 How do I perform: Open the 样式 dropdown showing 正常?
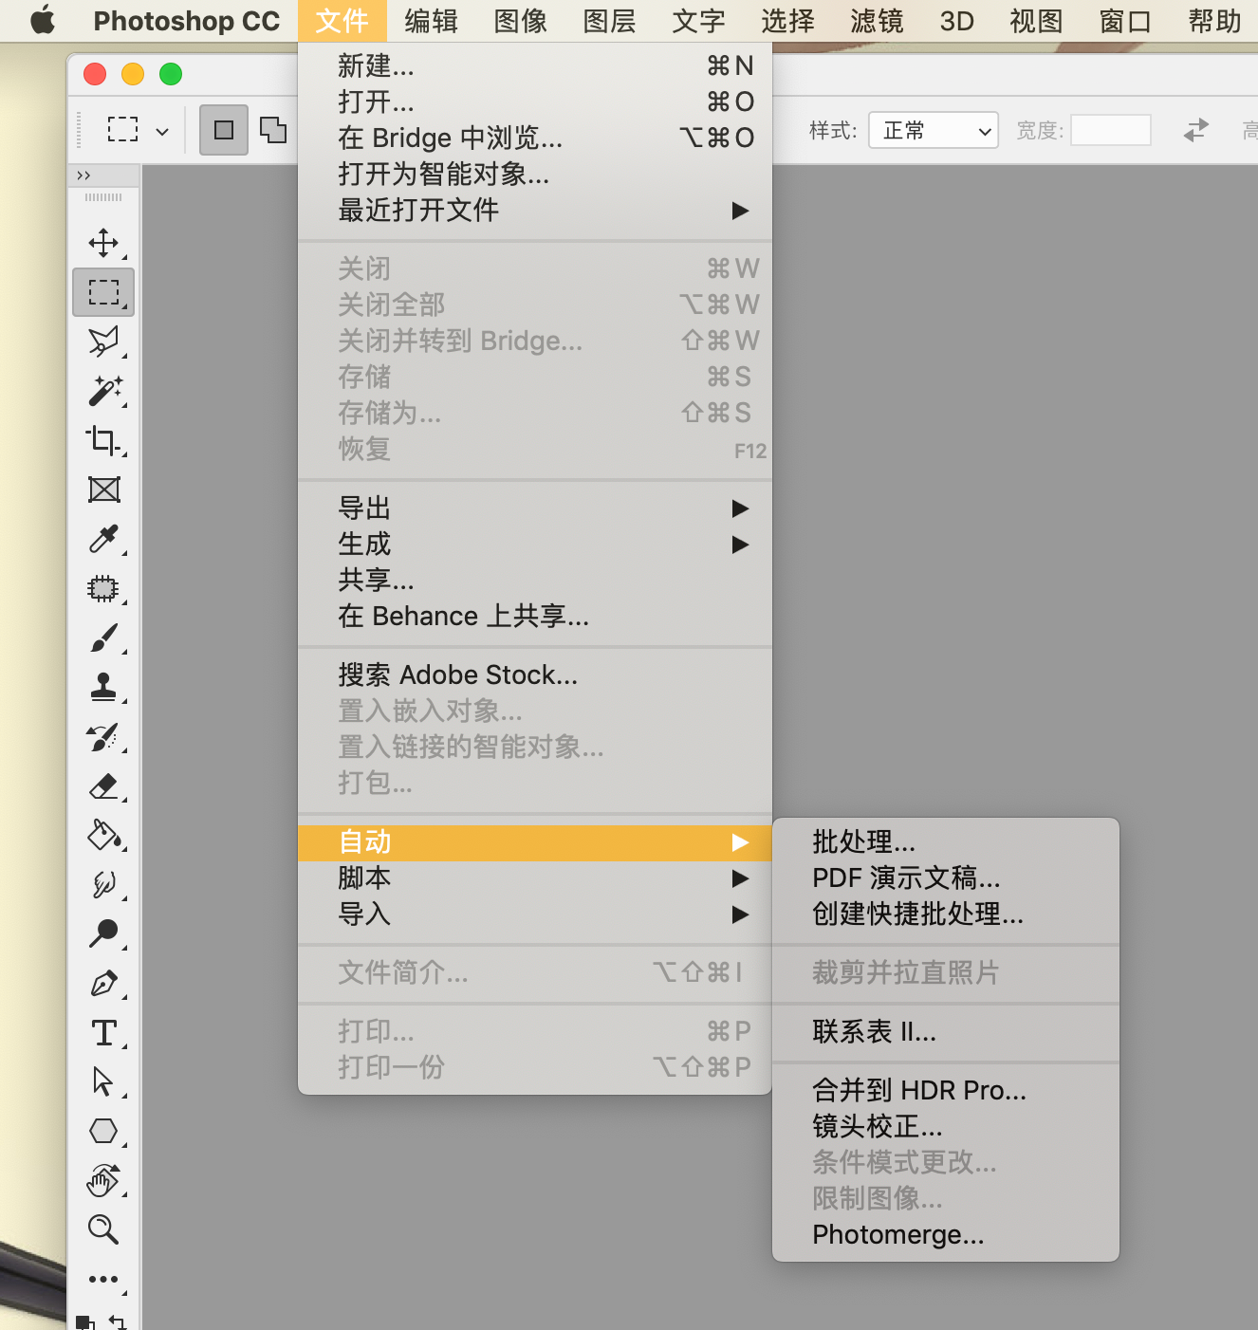(934, 130)
